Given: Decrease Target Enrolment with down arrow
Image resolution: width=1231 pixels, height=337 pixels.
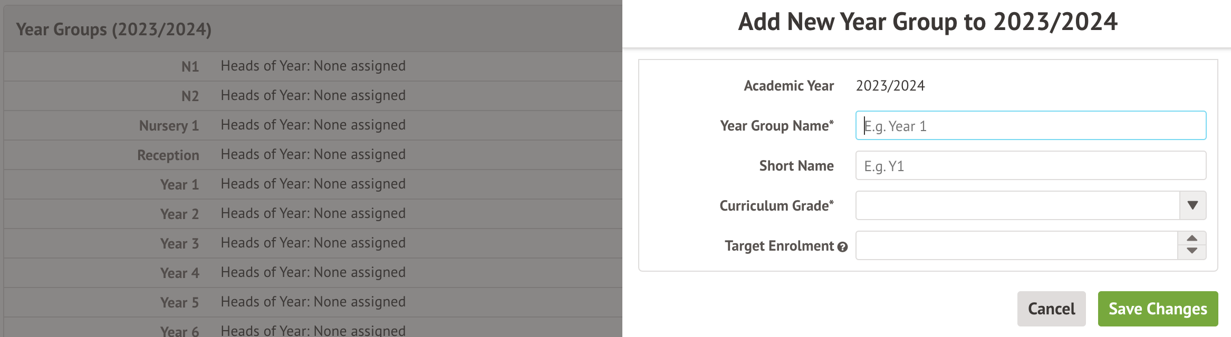Looking at the screenshot, I should point(1191,252).
